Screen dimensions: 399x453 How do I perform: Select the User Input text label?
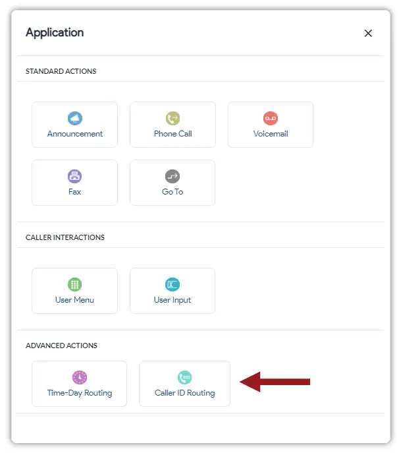coord(173,300)
